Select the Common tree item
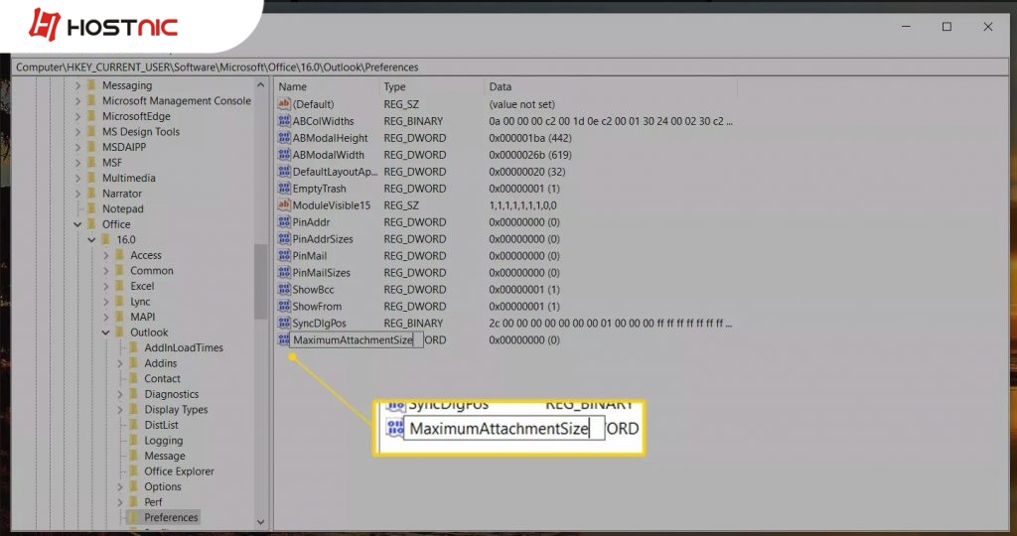 pyautogui.click(x=152, y=270)
